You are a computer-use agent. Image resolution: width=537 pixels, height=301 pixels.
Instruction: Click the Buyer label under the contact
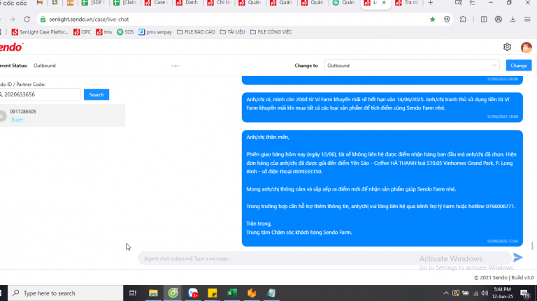(x=17, y=119)
